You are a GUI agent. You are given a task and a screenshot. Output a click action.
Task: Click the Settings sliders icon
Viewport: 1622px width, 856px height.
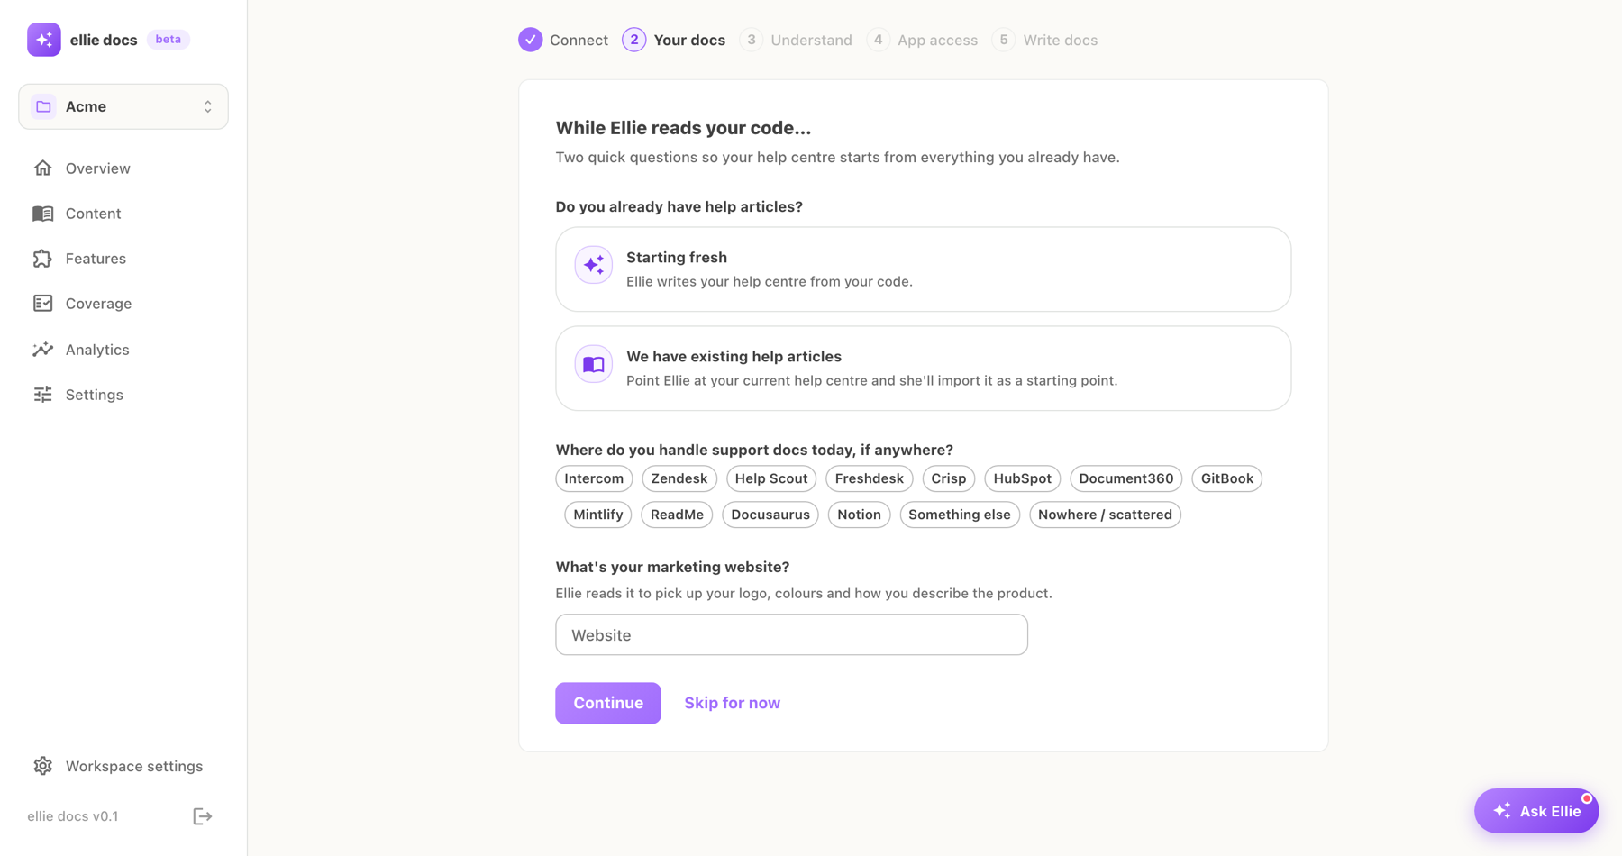click(x=42, y=395)
